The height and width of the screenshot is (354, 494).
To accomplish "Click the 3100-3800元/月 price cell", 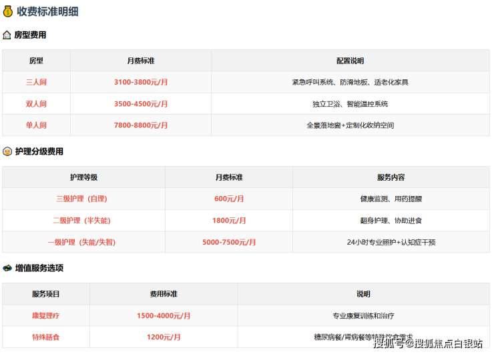I will coord(141,82).
